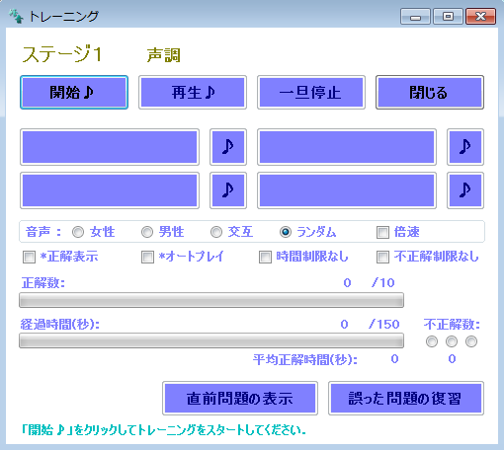Click the note icon beside bottom-left answer box
The height and width of the screenshot is (450, 504).
tap(228, 190)
